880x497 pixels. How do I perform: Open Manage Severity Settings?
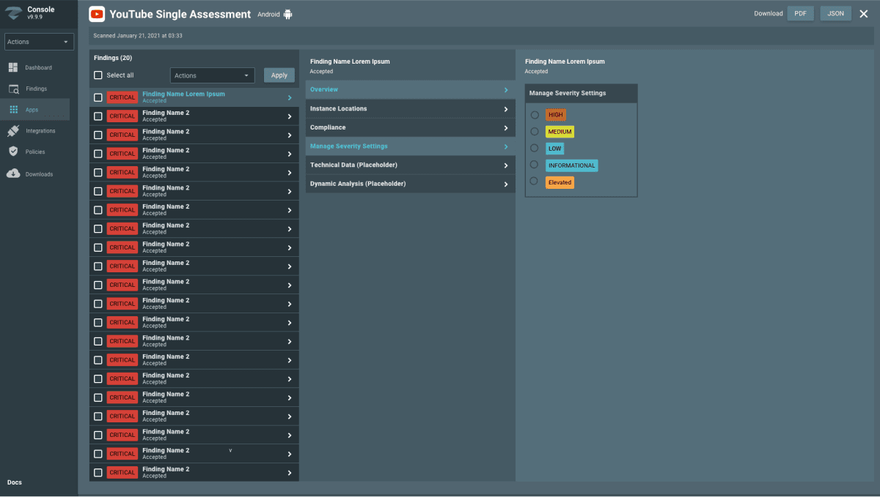[410, 146]
